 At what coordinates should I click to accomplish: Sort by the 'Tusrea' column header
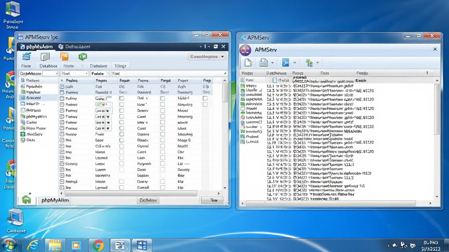(x=143, y=80)
